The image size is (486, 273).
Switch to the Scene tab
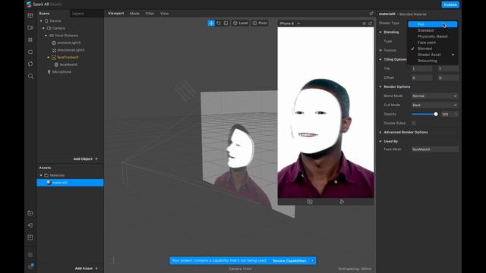44,14
